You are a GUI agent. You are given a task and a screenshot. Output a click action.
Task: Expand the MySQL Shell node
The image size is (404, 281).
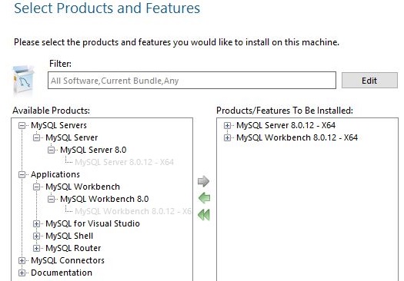coord(37,236)
